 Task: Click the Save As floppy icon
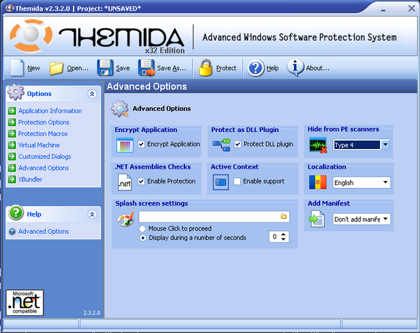pyautogui.click(x=146, y=68)
